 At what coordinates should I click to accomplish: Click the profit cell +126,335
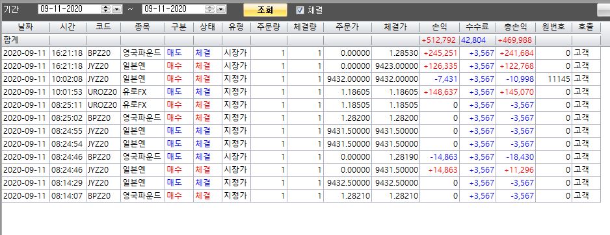(440, 66)
